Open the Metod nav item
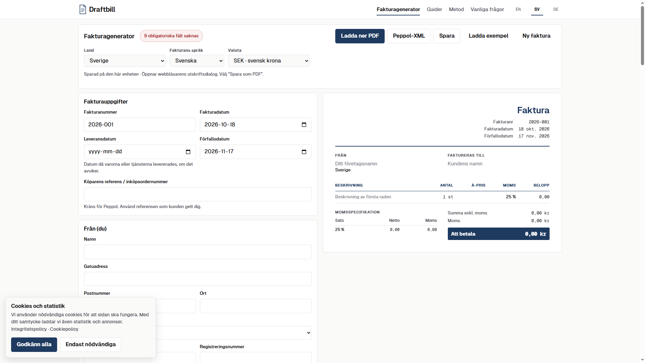The height and width of the screenshot is (363, 645). coord(456,9)
